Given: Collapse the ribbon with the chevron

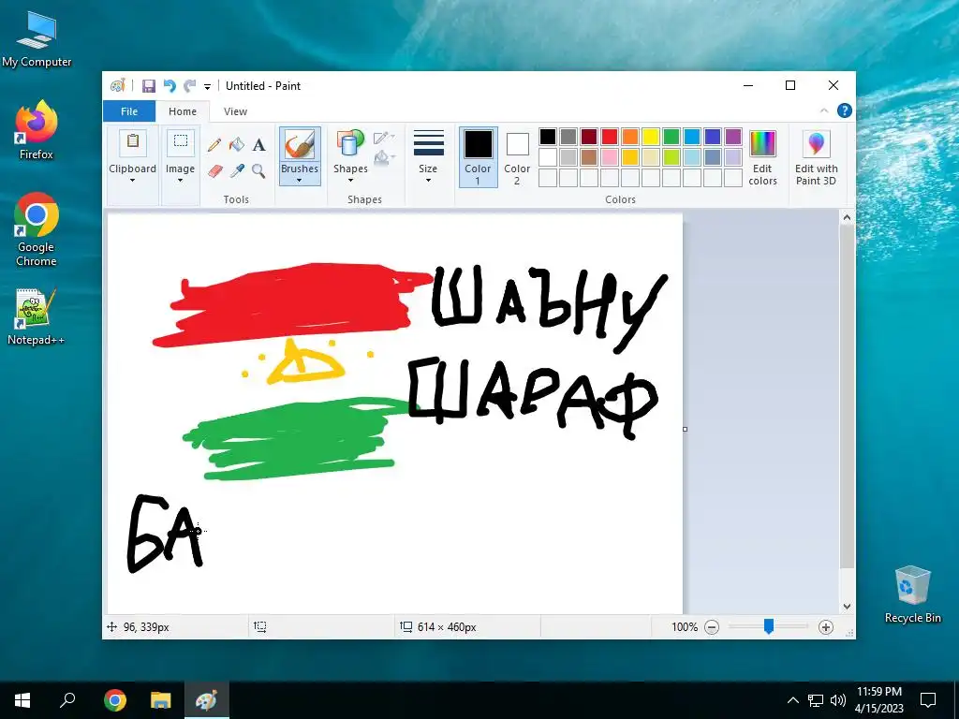Looking at the screenshot, I should pos(824,110).
